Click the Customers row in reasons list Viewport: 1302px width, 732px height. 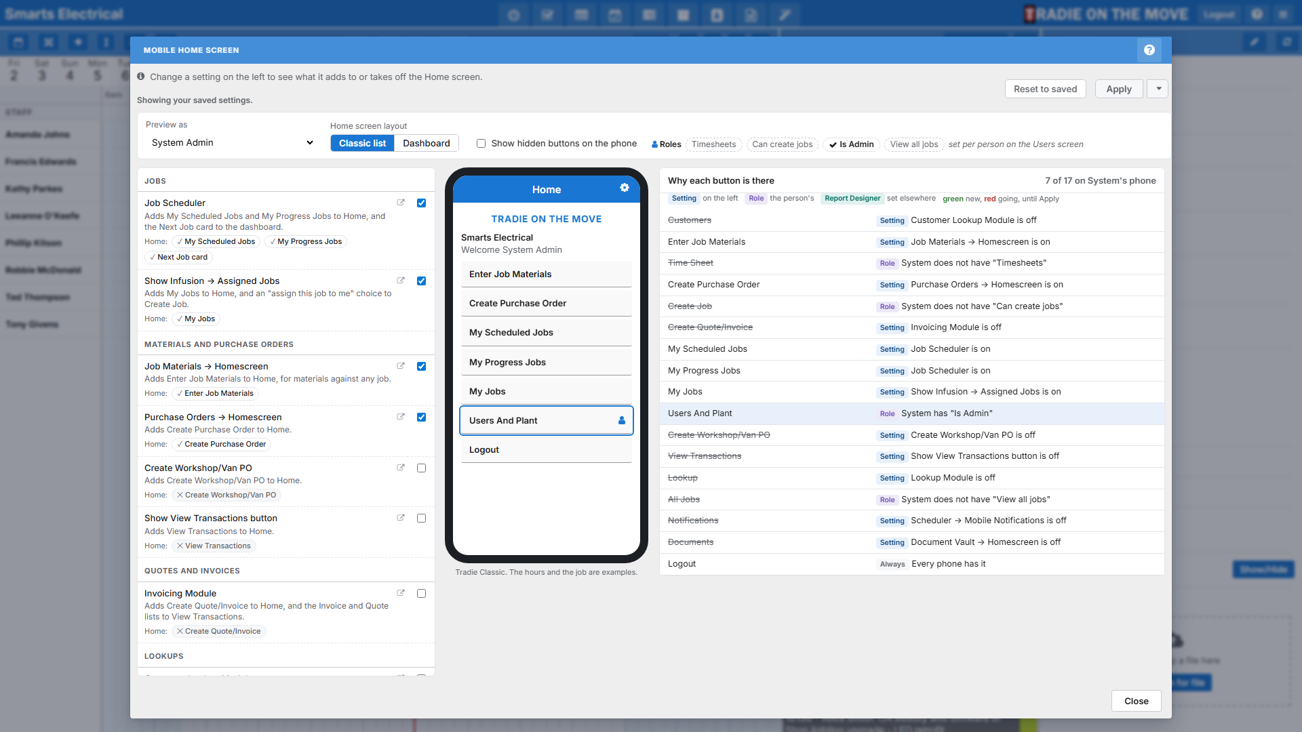(912, 220)
